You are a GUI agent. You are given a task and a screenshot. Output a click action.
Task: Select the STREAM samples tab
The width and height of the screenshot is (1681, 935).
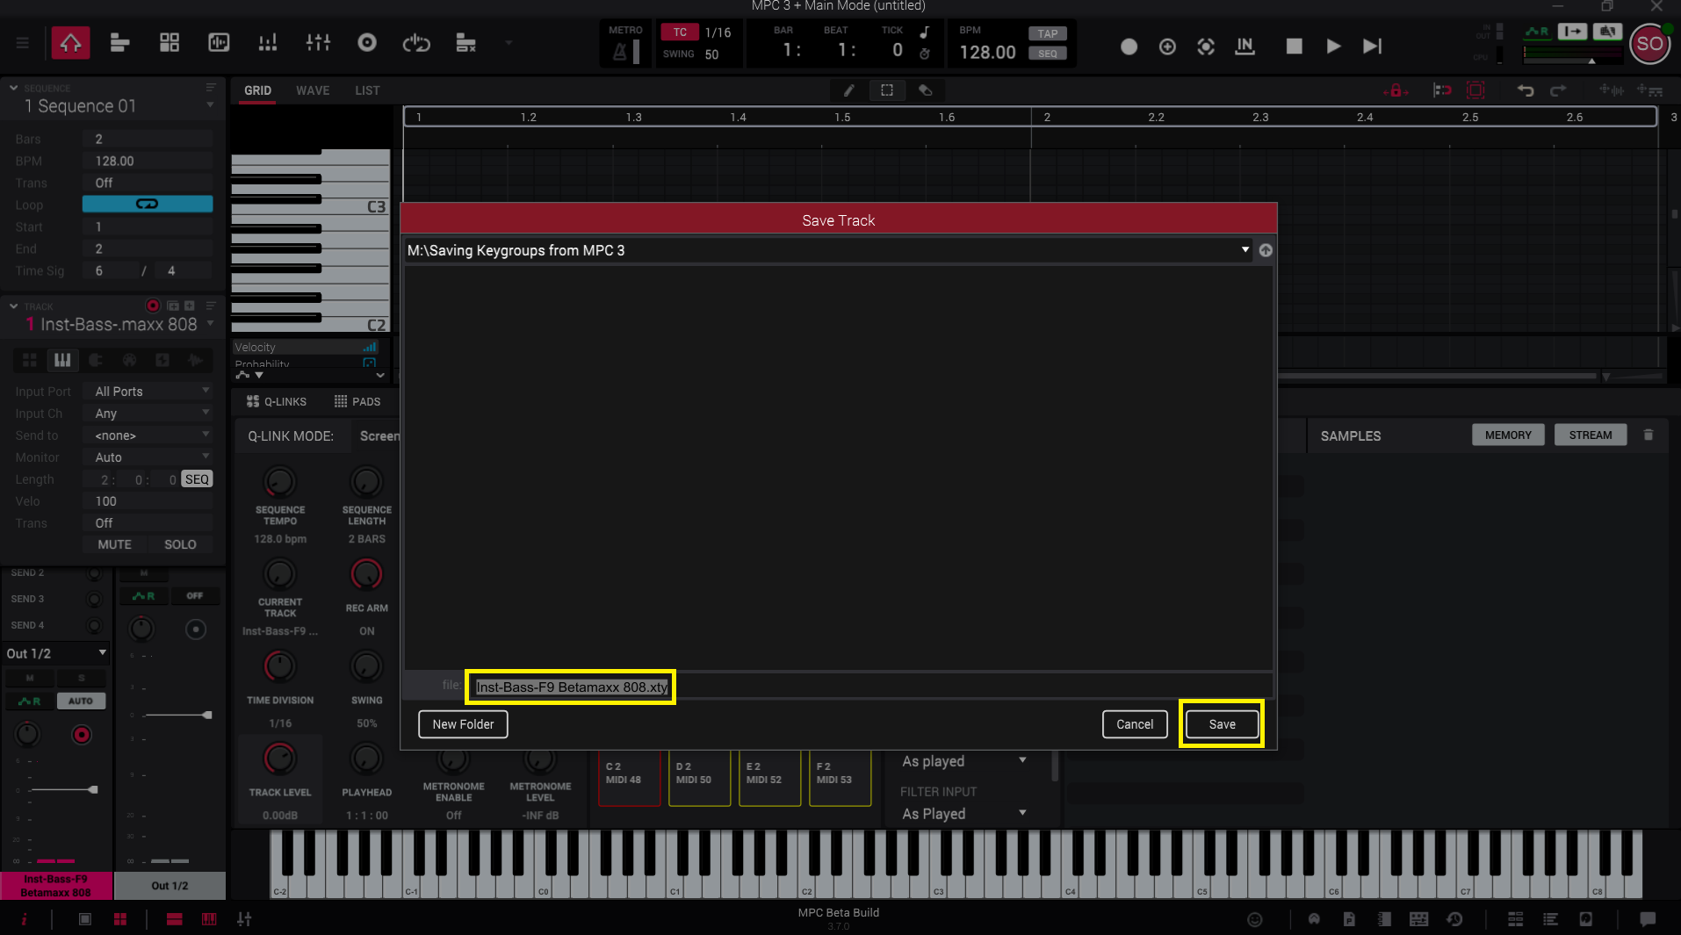point(1591,435)
